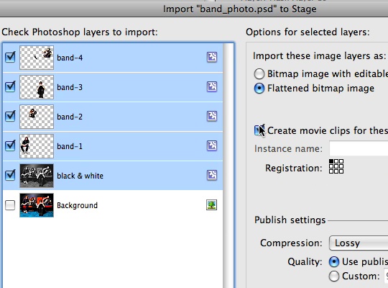
Task: Select Flattened bitmap image option
Action: (x=259, y=89)
